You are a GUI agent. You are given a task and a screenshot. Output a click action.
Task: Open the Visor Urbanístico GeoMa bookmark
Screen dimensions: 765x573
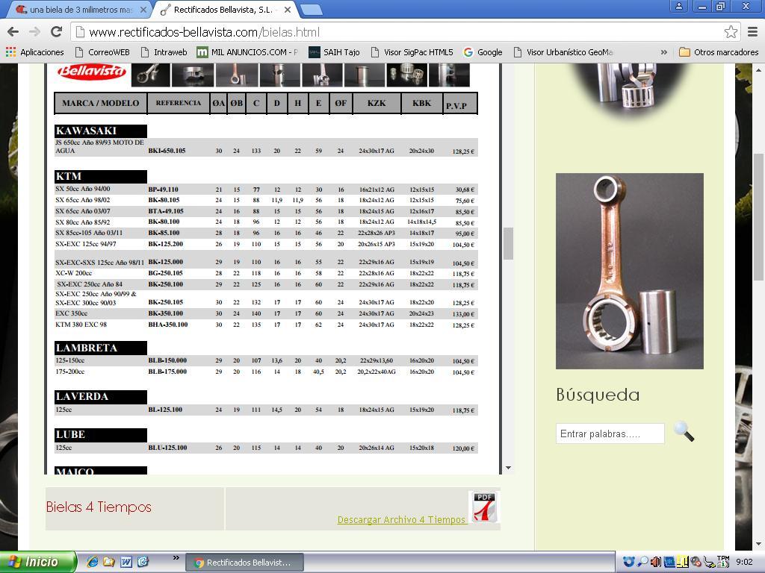563,52
